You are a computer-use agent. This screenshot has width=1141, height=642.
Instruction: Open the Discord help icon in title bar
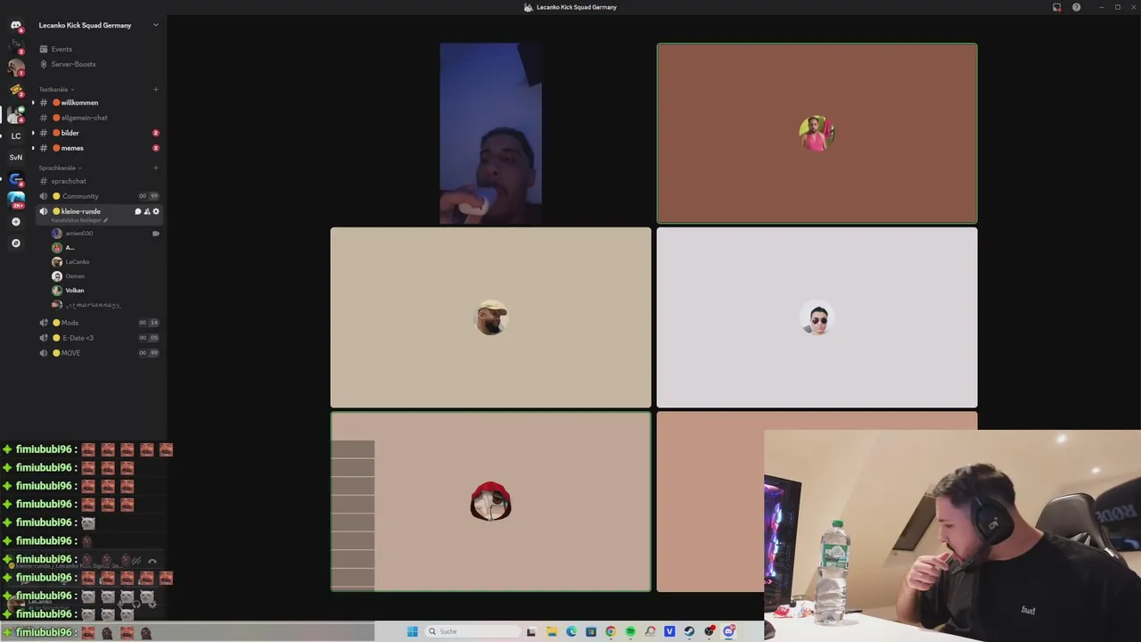pos(1076,7)
